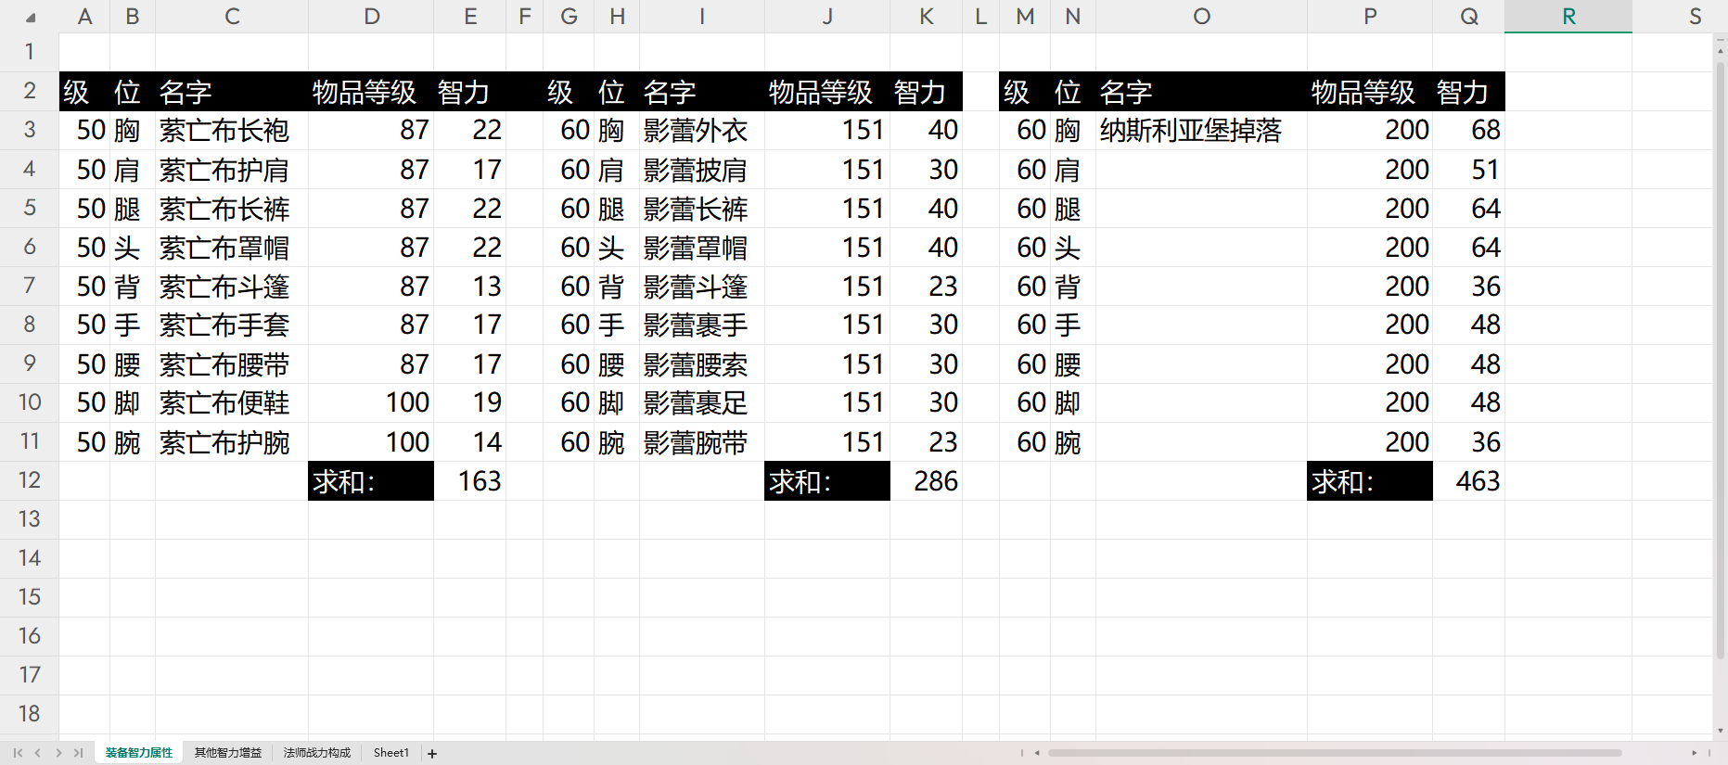Open the 法师战力构成 sheet tab

coord(316,753)
